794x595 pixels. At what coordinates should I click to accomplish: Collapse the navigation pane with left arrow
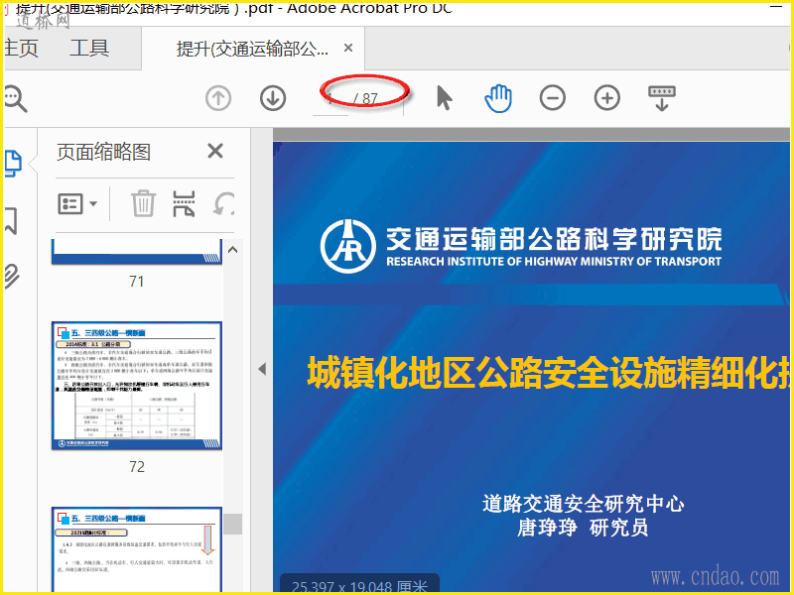pyautogui.click(x=262, y=369)
